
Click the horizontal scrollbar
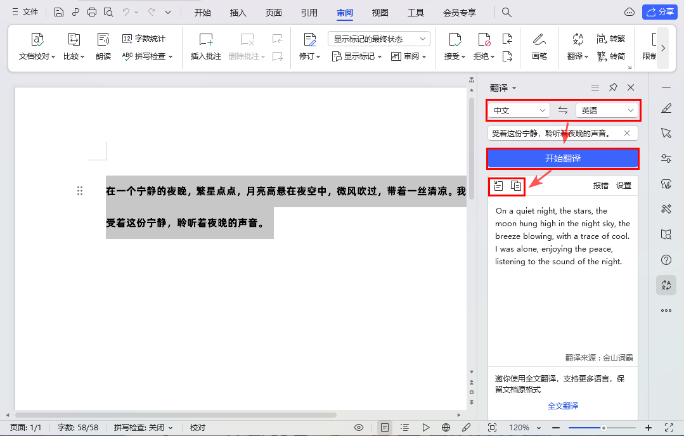click(176, 415)
